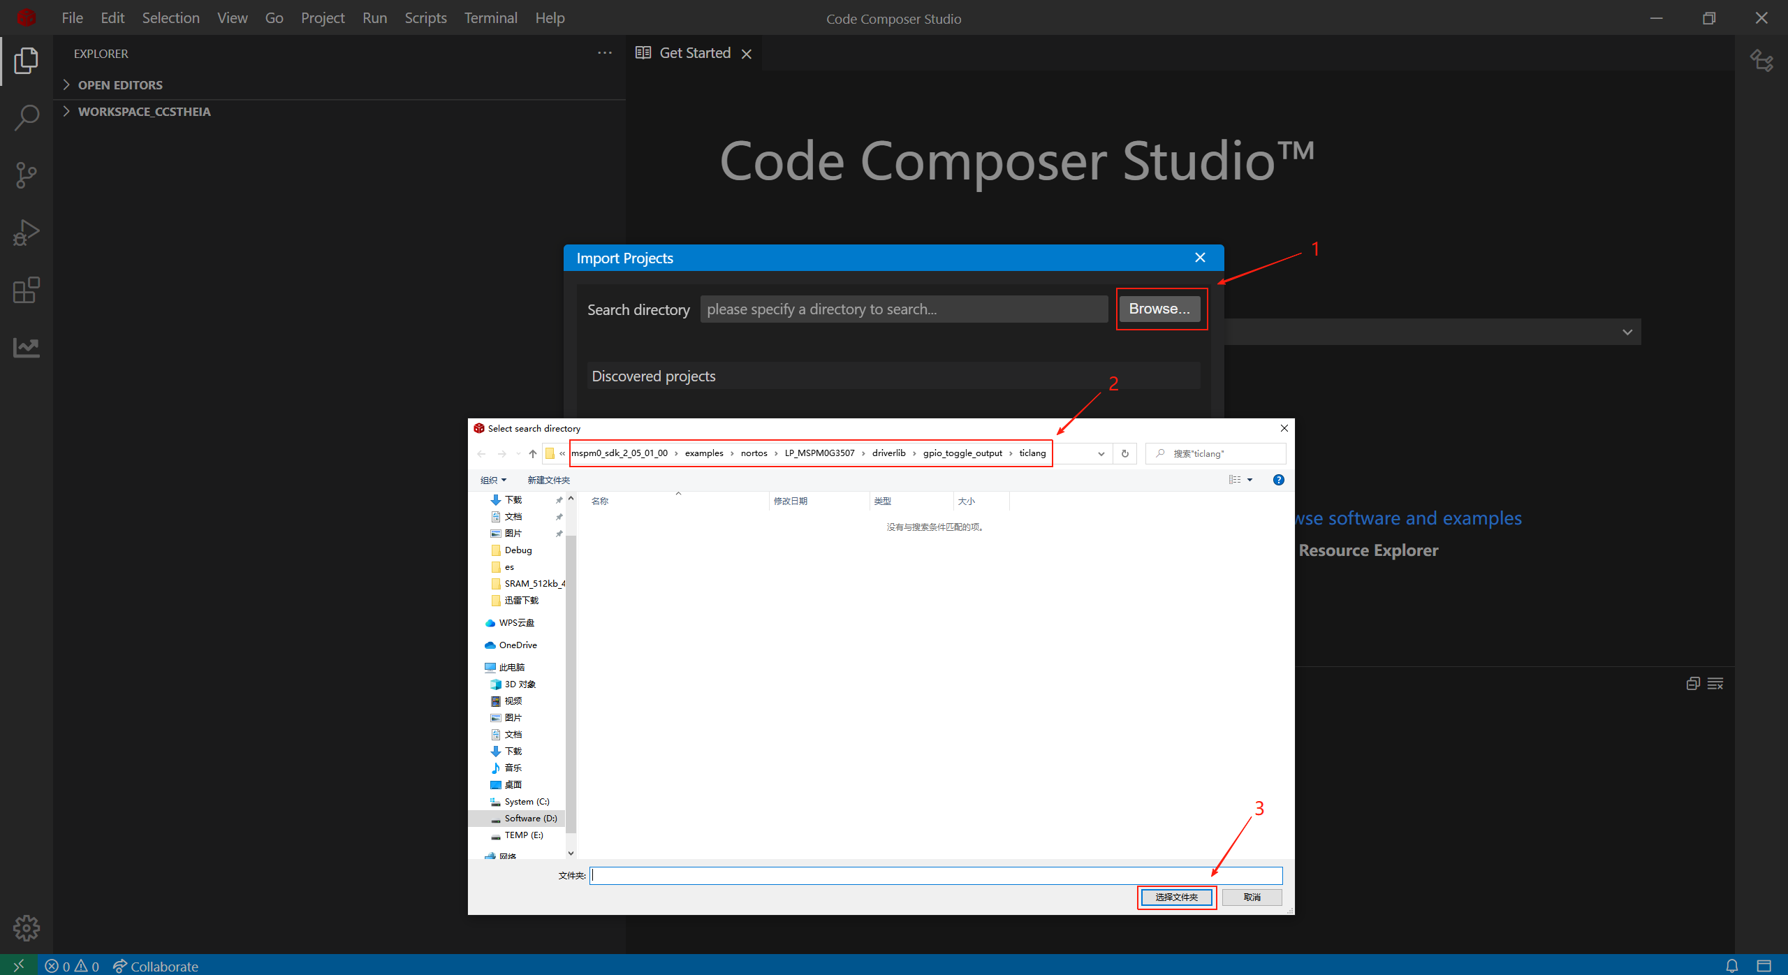Refresh the folder listing in the file dialog
The height and width of the screenshot is (975, 1788).
pyautogui.click(x=1124, y=453)
